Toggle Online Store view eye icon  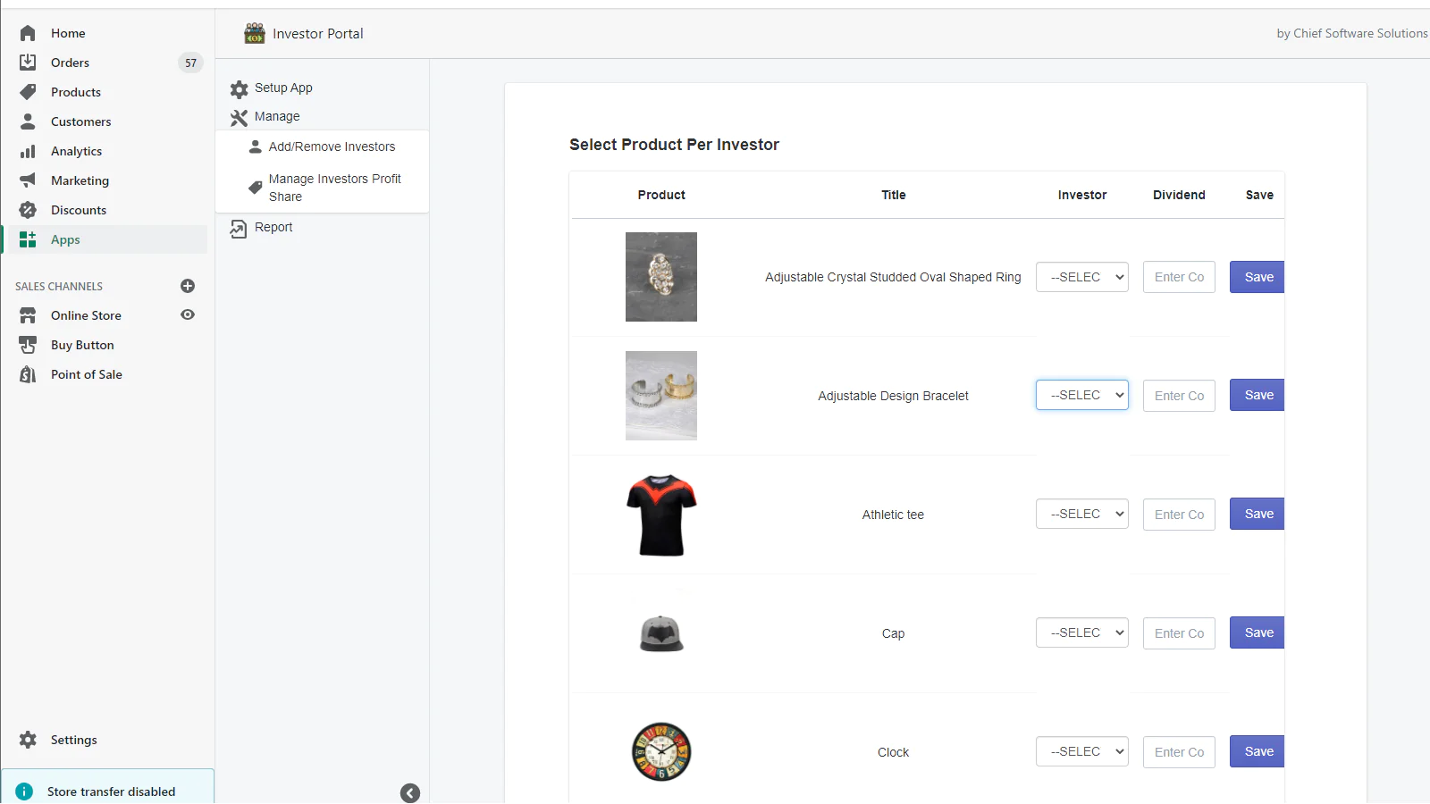(188, 315)
